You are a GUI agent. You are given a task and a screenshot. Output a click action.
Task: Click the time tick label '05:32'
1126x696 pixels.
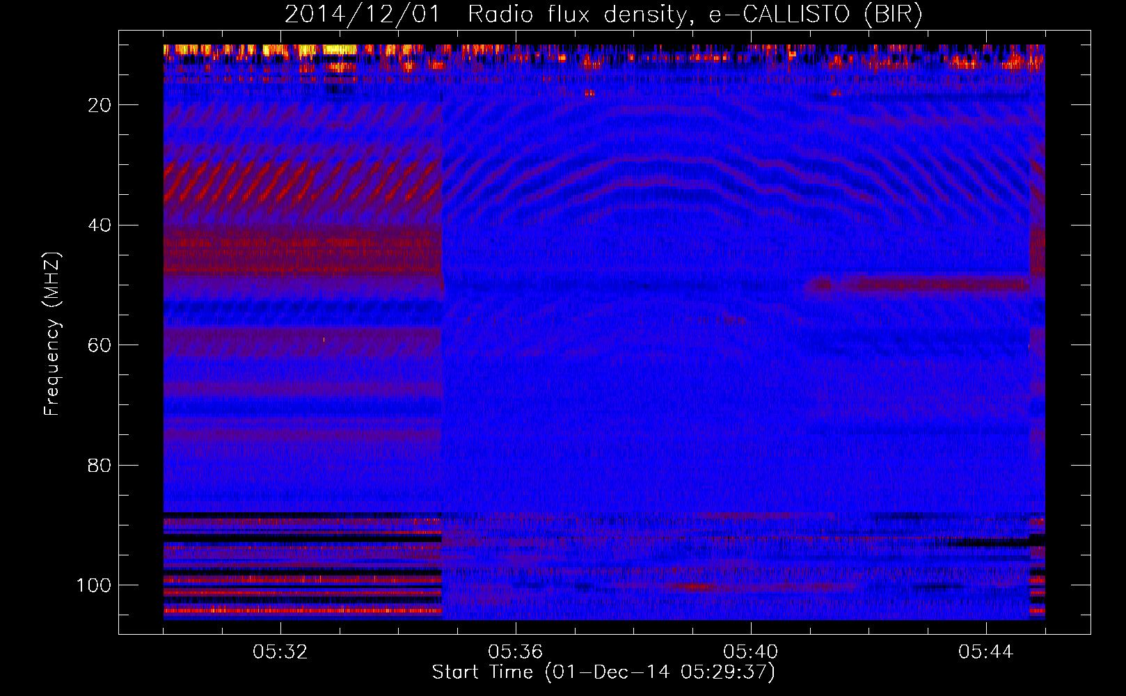[x=280, y=652]
